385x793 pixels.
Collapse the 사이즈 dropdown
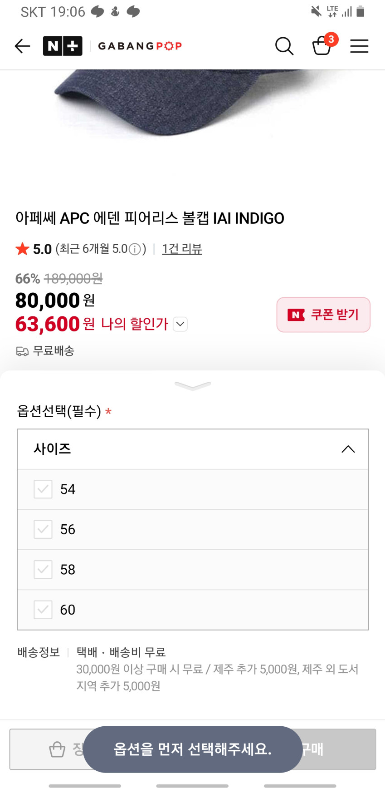click(348, 449)
